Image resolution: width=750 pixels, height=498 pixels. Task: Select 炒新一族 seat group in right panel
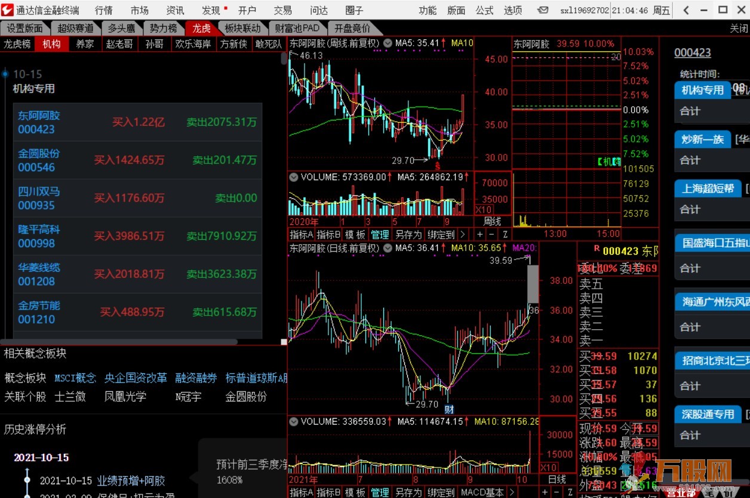pos(703,139)
